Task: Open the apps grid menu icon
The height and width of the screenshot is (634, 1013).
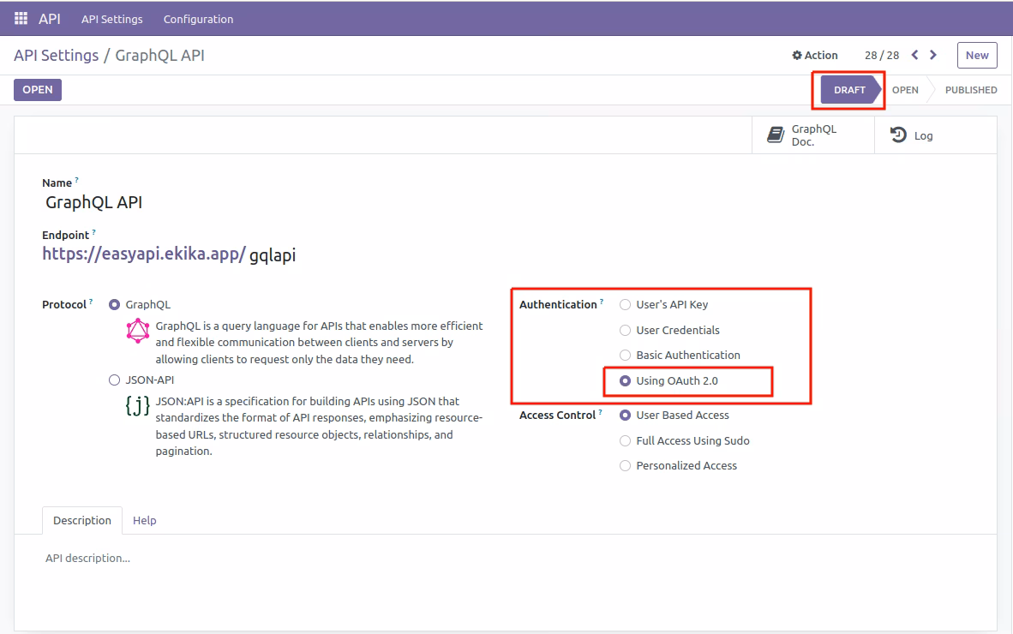Action: point(21,18)
